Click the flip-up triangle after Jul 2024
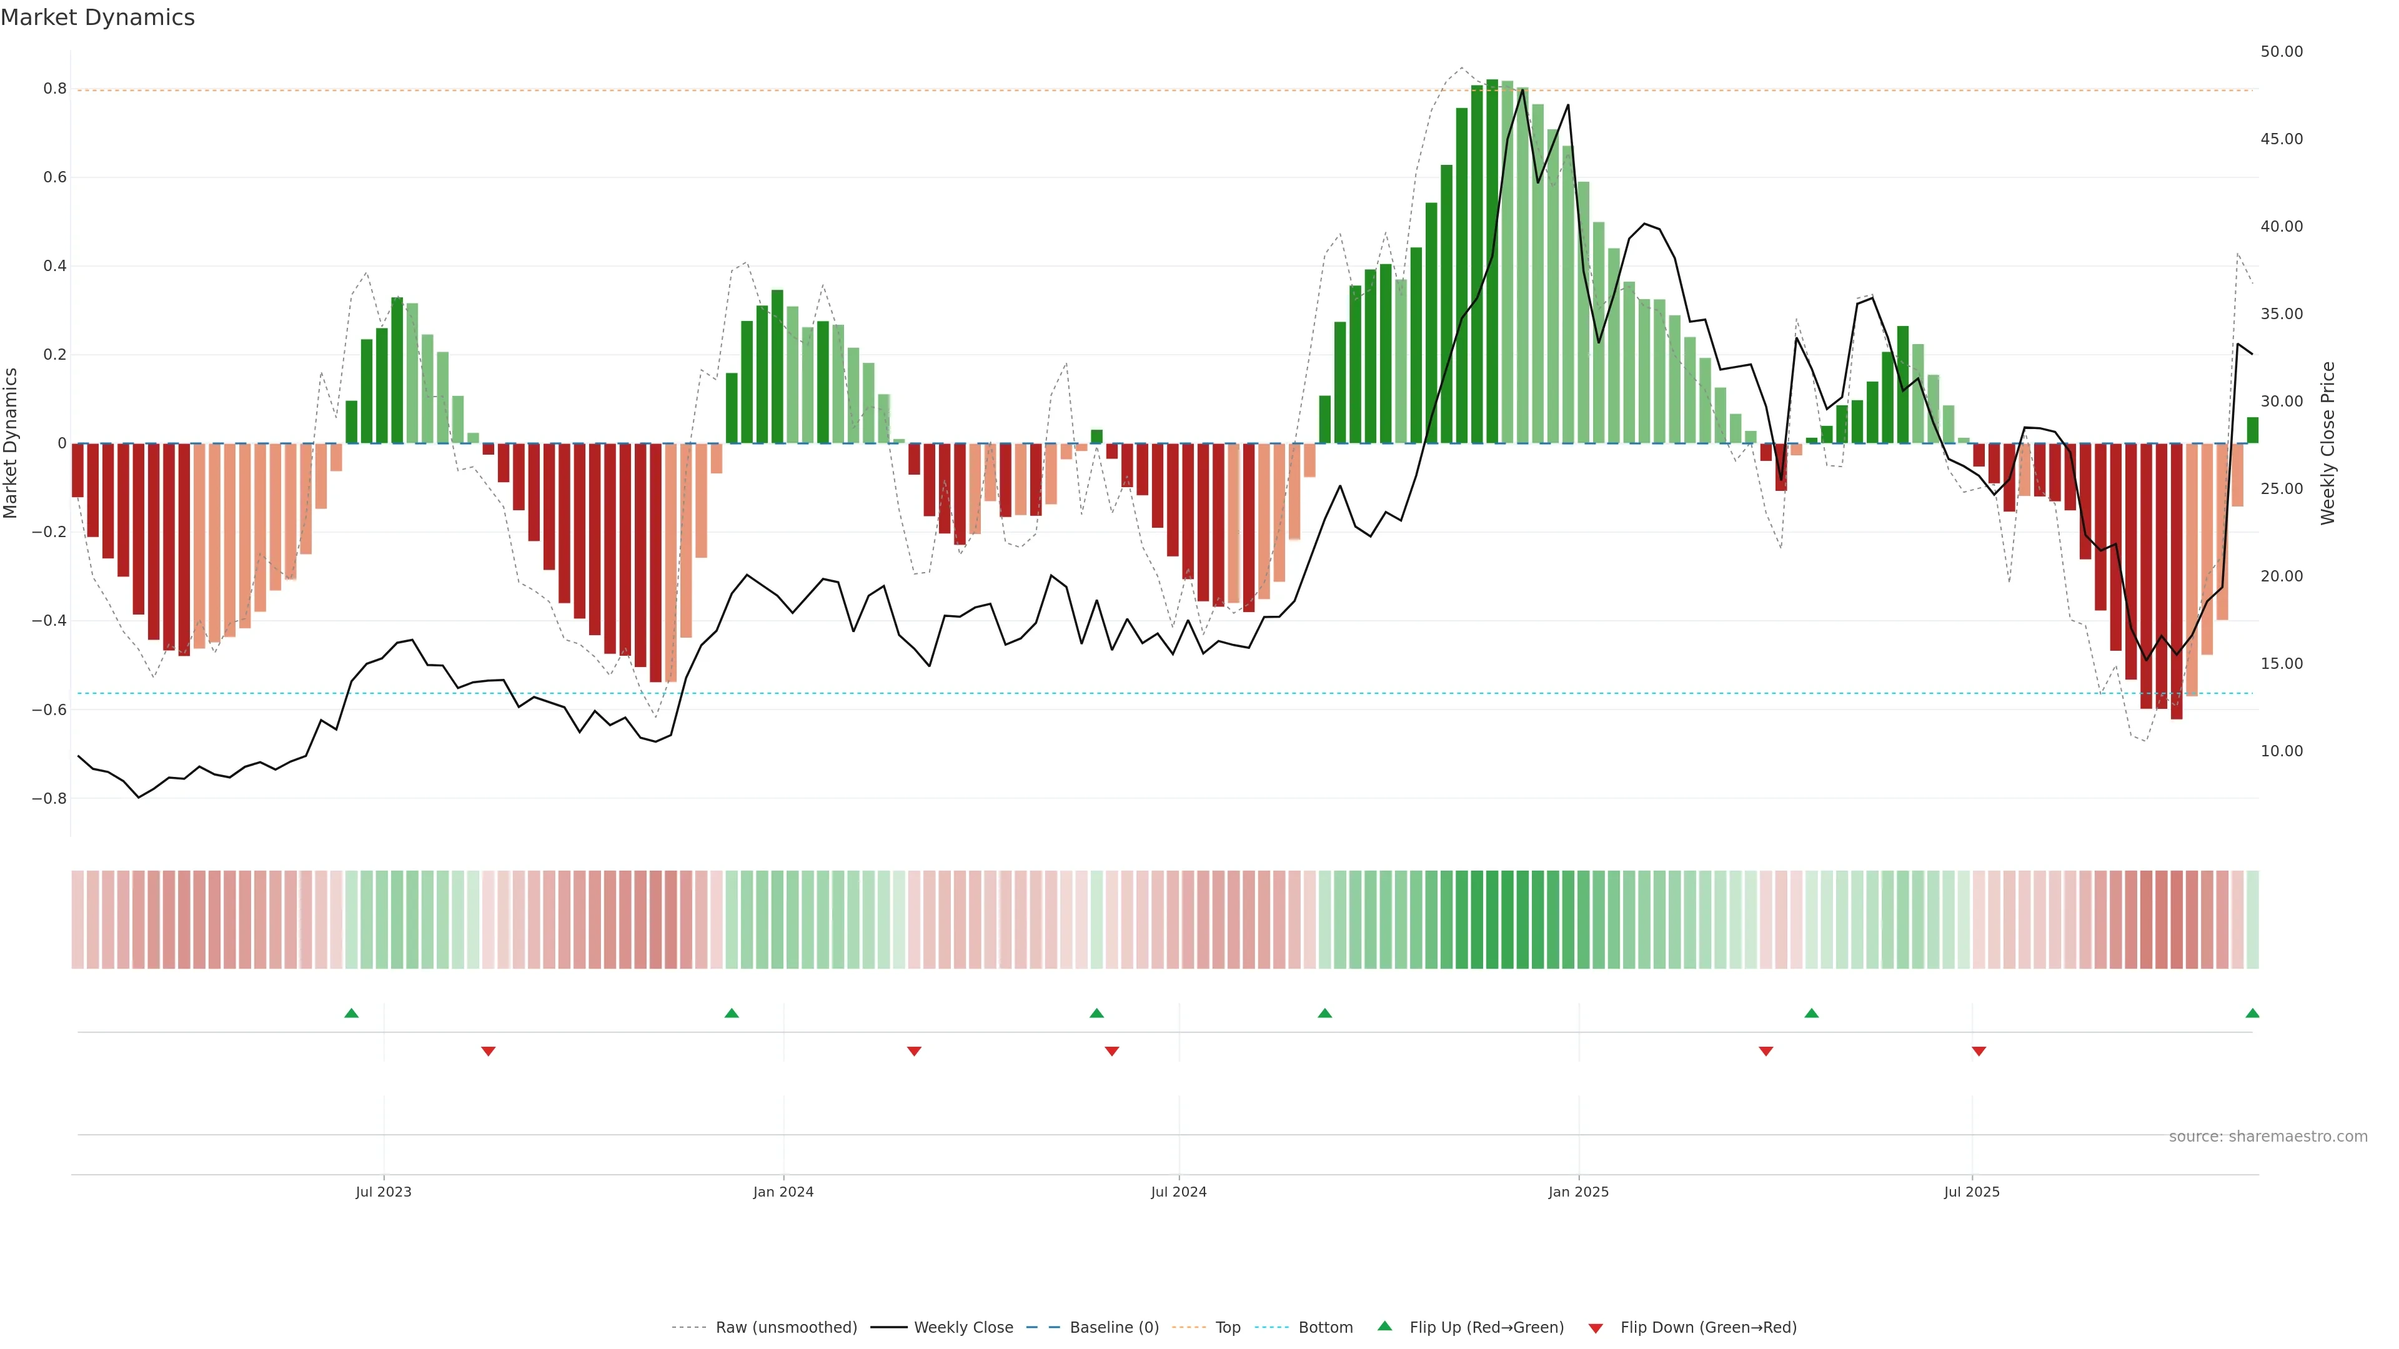Viewport: 2399px width, 1349px height. coord(1324,1013)
